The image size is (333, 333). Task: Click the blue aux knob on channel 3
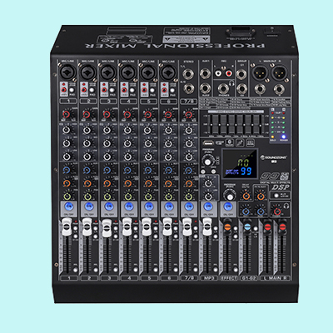[107, 170]
